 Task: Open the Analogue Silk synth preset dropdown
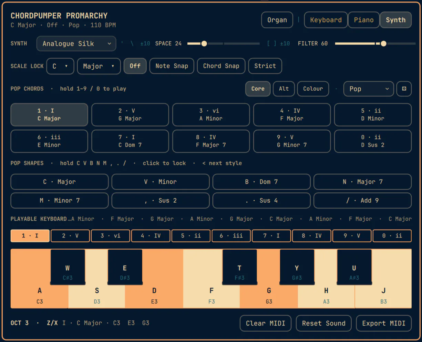pyautogui.click(x=76, y=43)
